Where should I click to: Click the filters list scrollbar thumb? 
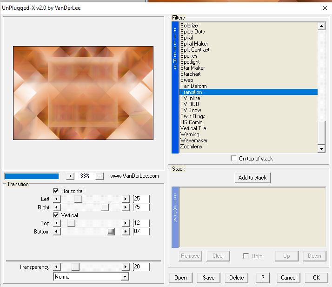click(321, 133)
